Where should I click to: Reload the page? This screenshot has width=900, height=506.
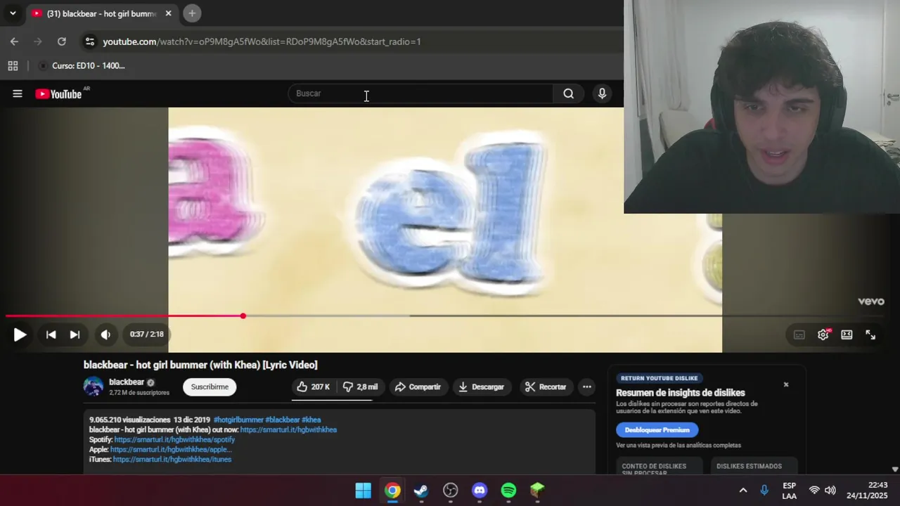pyautogui.click(x=61, y=41)
